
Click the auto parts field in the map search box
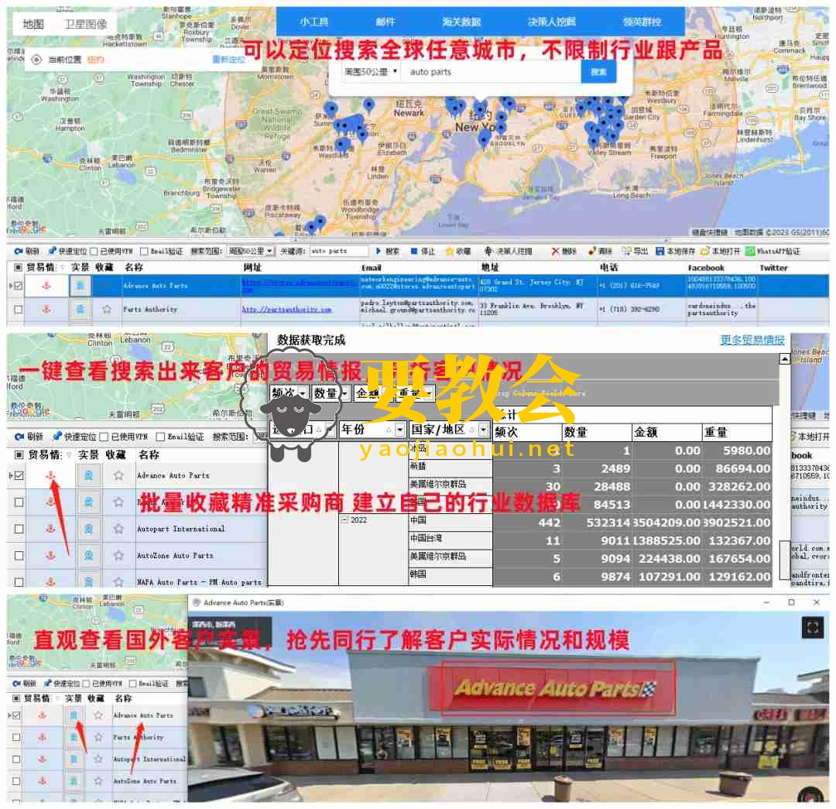[492, 72]
